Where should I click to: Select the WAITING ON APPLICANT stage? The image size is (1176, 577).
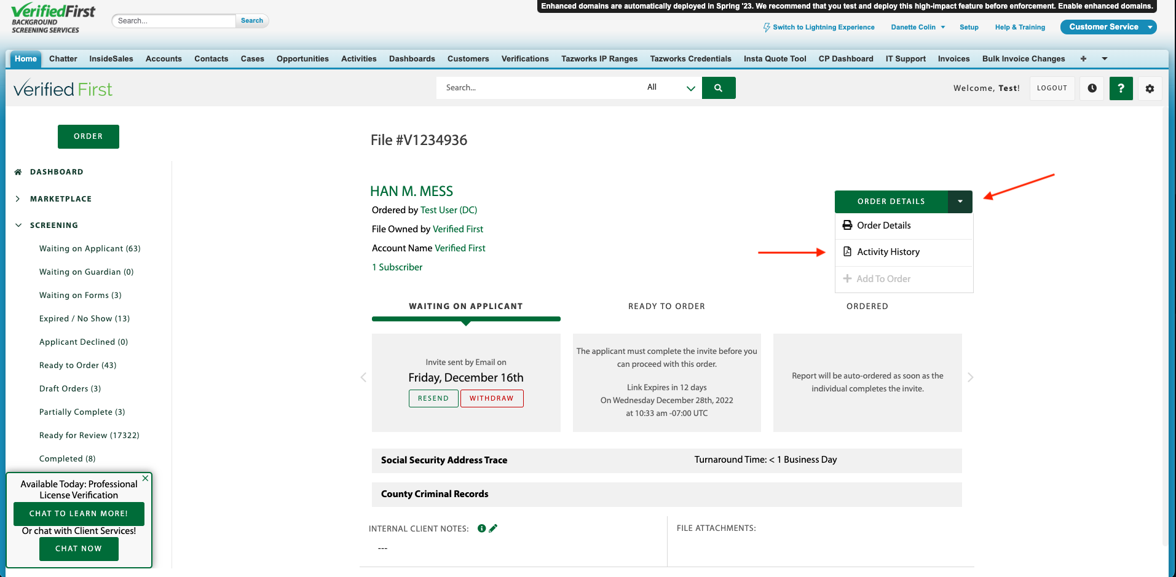(x=466, y=307)
